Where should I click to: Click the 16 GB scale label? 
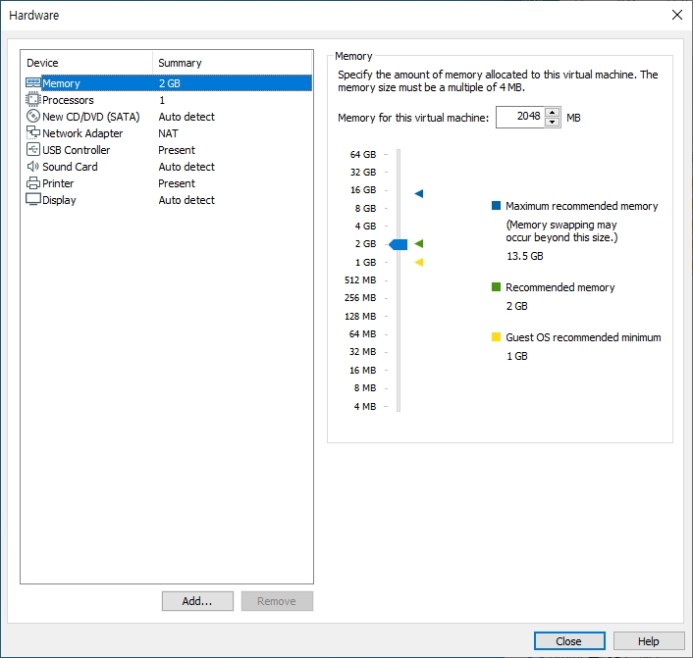pos(363,190)
